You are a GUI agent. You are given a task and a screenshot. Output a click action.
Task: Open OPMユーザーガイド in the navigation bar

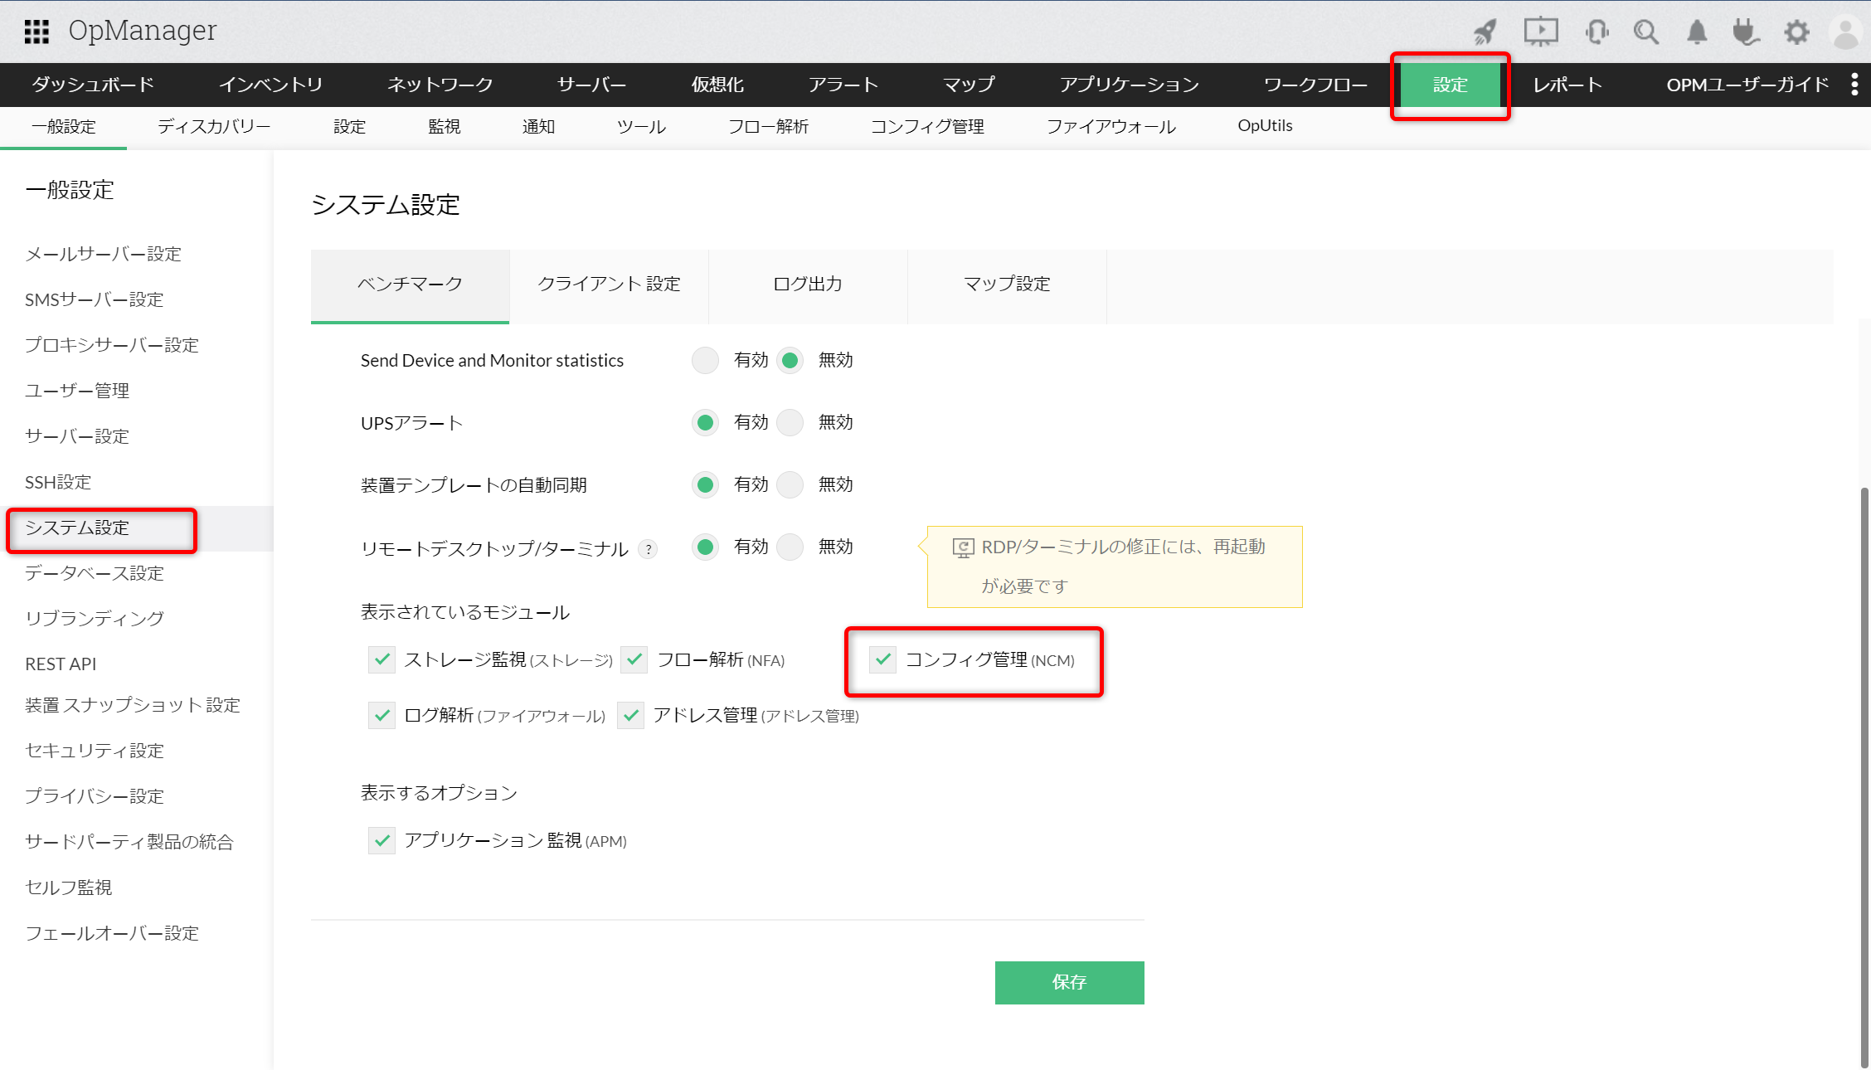(x=1747, y=85)
